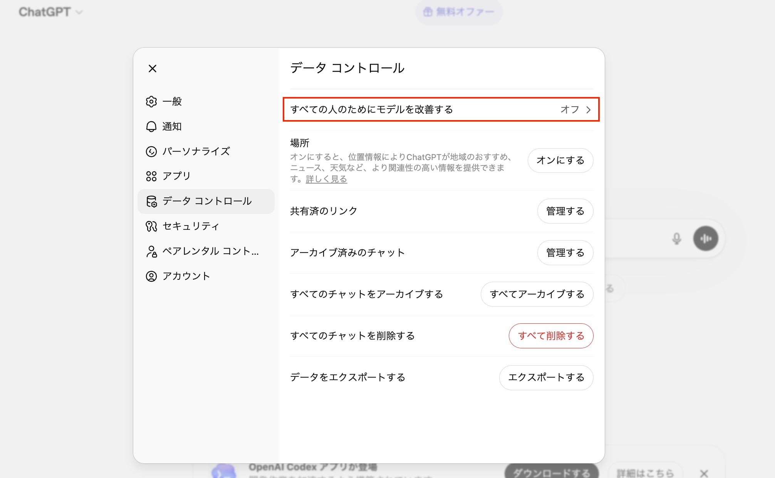Click the アカウント profile icon
775x478 pixels.
point(152,276)
